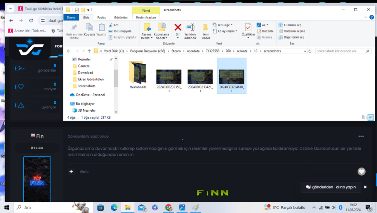Click the Yeniden adlandır rename icon
Screen dimensions: 377x213
(x=190, y=27)
